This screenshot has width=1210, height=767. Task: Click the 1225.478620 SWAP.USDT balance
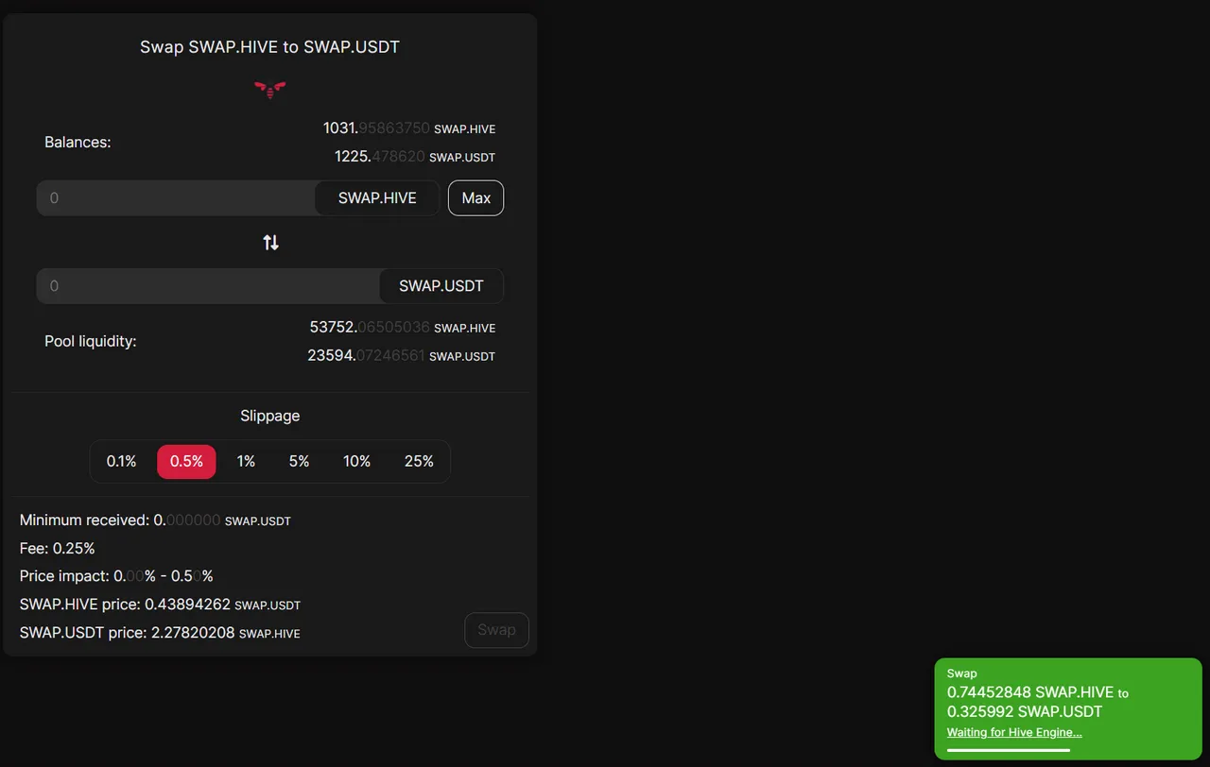(x=415, y=156)
